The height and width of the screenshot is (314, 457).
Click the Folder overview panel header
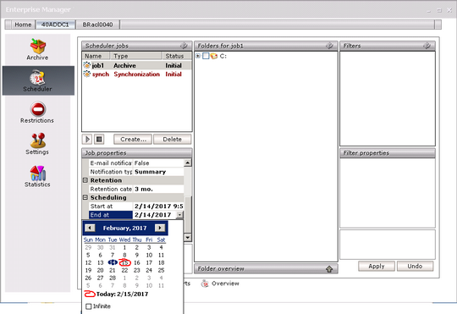(266, 269)
